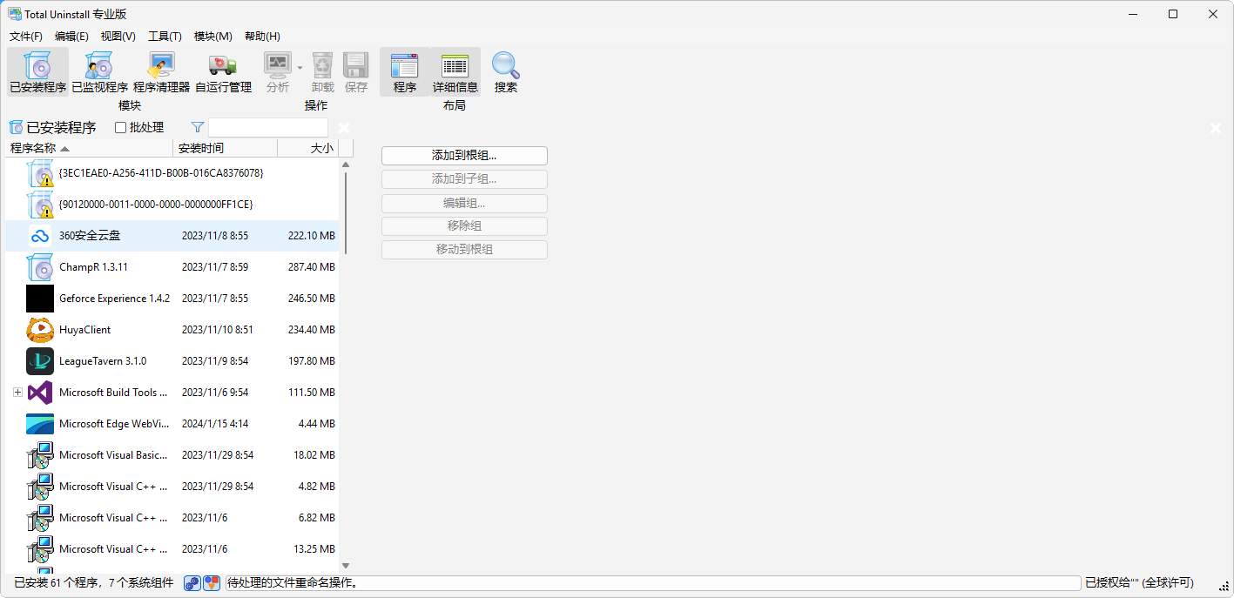Sort programs by 大小 column

pyautogui.click(x=307, y=148)
